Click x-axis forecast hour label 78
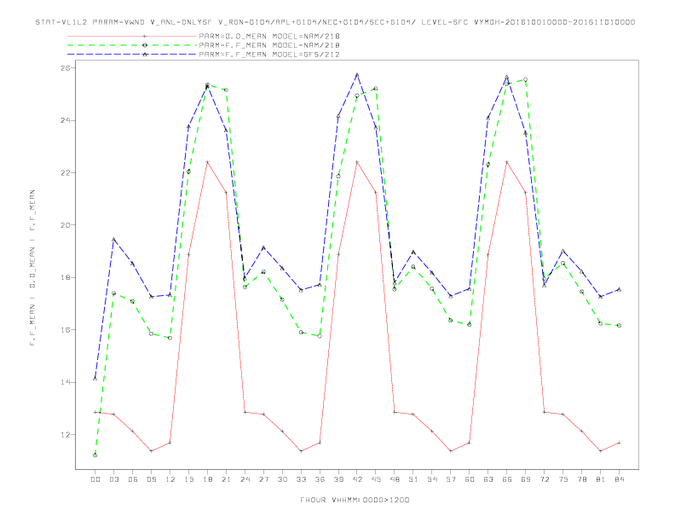 point(582,479)
